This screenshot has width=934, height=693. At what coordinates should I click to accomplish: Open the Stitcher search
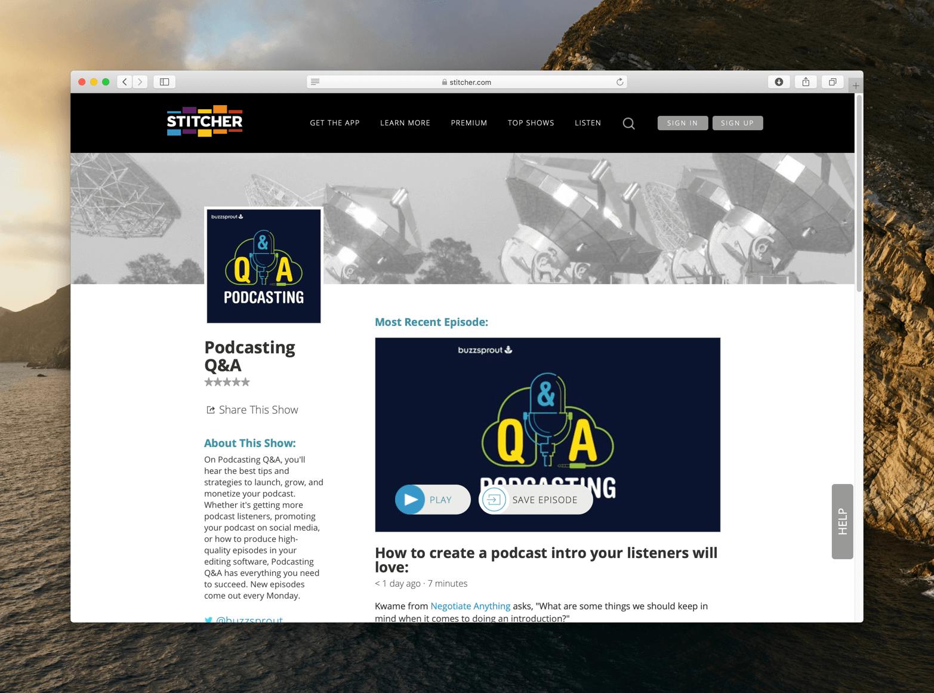tap(628, 123)
